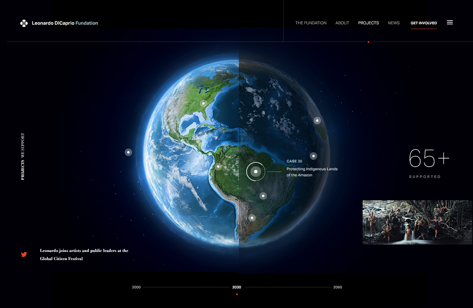Image resolution: width=473 pixels, height=308 pixels.
Task: Jump to year 2000 on timeline
Action: coord(136,287)
